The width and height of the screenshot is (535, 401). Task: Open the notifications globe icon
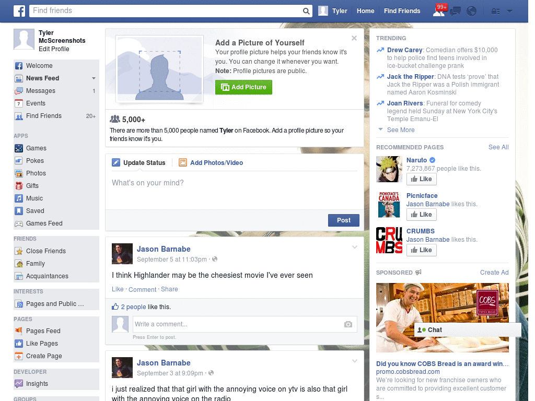pos(472,11)
